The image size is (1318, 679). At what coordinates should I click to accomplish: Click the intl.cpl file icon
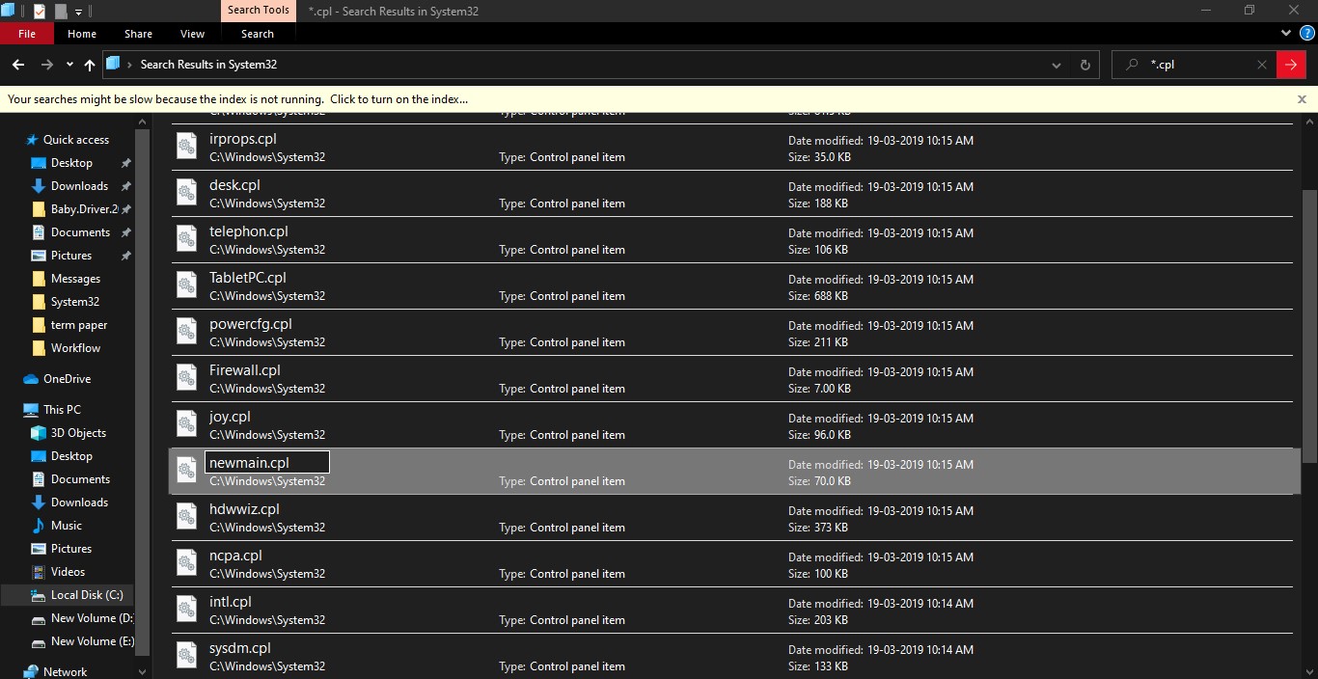click(186, 609)
